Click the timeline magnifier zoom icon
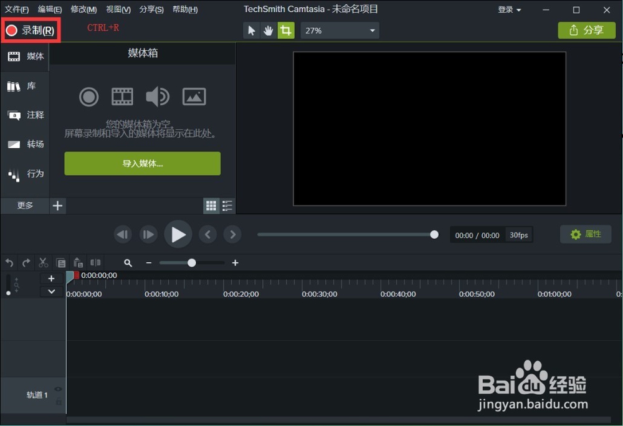Screen dimensions: 623x426 (x=128, y=263)
